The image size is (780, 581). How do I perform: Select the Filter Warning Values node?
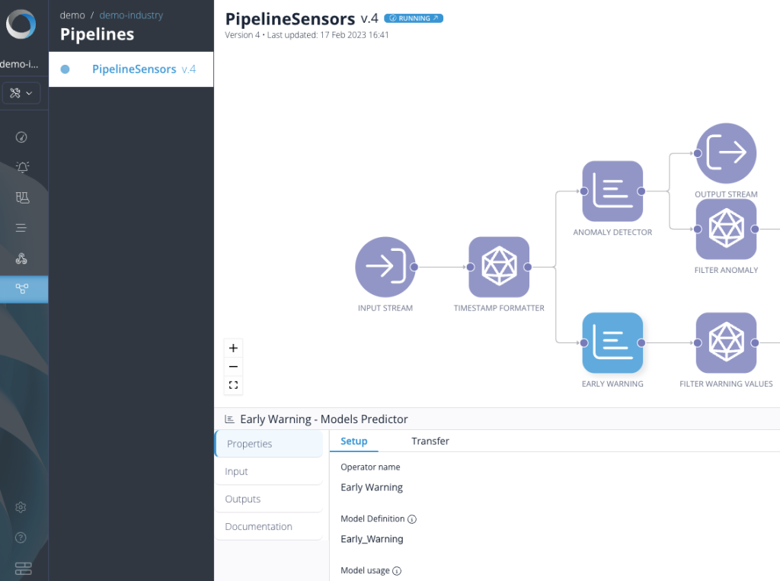click(726, 343)
